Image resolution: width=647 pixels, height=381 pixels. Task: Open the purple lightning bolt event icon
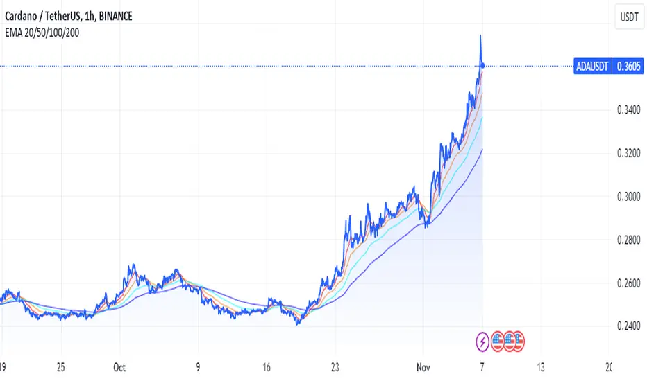(482, 342)
